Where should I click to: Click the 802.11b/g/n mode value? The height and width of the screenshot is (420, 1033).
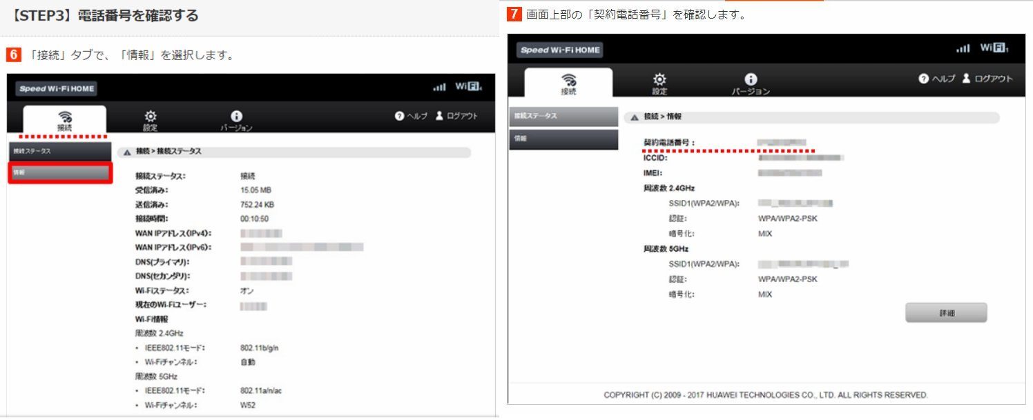(260, 348)
